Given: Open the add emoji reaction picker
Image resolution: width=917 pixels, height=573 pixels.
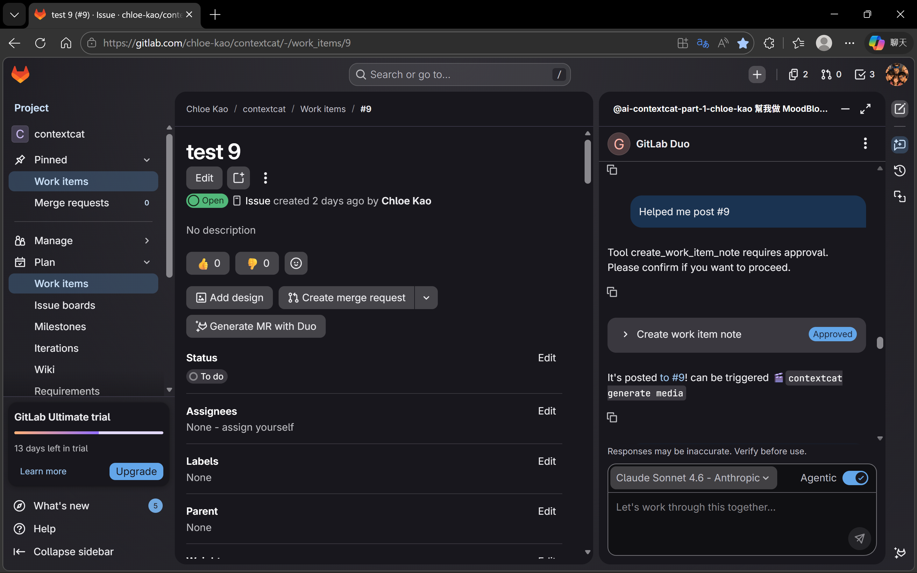Looking at the screenshot, I should click(296, 263).
